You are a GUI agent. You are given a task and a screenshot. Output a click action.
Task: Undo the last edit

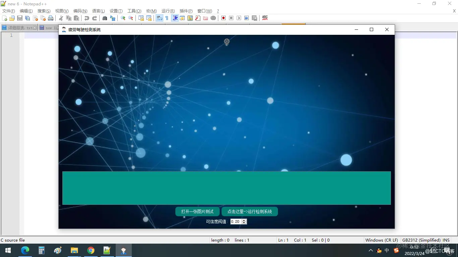click(87, 18)
